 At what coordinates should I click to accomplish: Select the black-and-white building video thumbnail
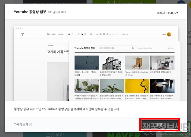pos(112,62)
